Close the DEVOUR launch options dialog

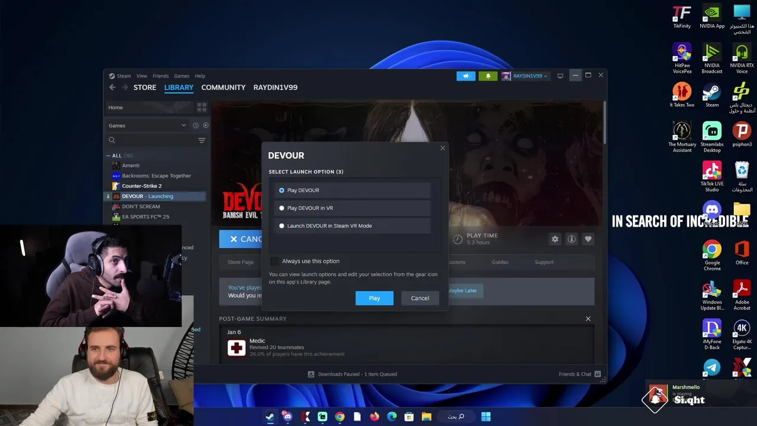click(x=442, y=148)
